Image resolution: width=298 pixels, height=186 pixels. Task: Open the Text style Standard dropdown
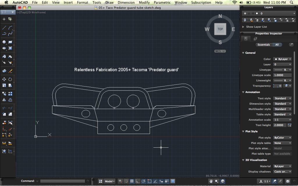282,98
